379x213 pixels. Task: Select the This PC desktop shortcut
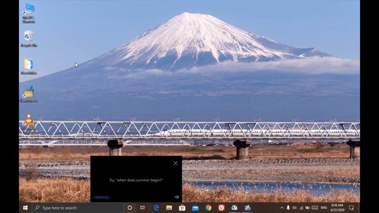point(29,14)
